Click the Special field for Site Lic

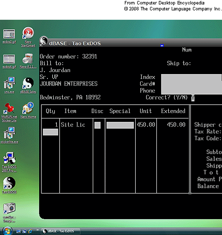coord(120,125)
